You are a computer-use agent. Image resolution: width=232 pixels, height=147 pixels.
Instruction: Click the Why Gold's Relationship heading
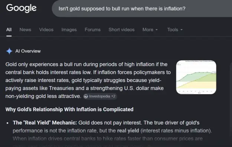(69, 109)
